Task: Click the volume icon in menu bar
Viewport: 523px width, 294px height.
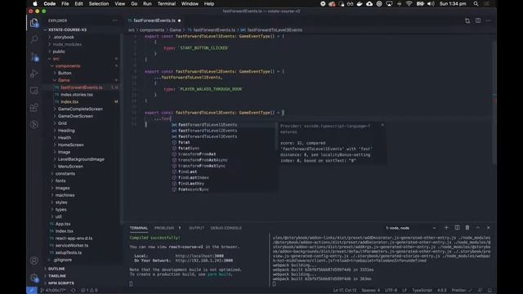Action: [431, 4]
